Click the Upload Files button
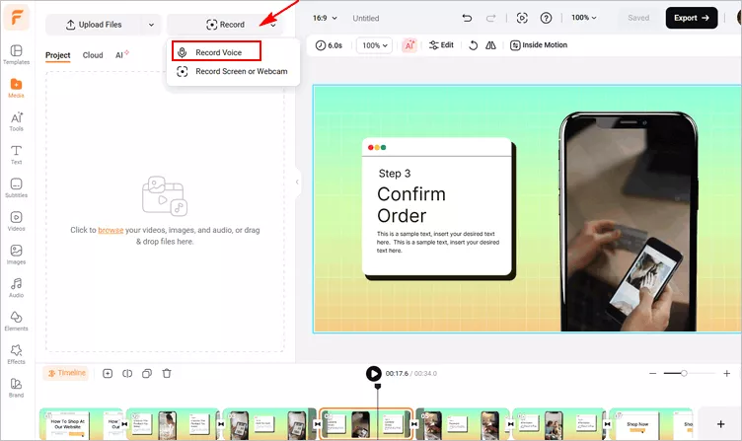742x441 pixels. click(94, 25)
